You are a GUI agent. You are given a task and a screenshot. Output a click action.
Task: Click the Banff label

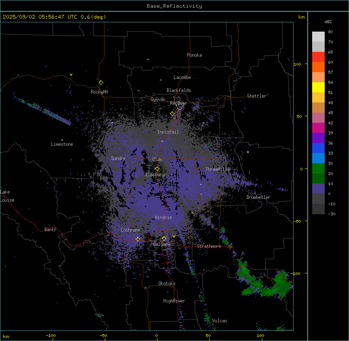[x=50, y=230]
